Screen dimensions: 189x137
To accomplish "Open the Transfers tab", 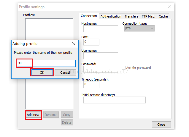I will coord(131,16).
